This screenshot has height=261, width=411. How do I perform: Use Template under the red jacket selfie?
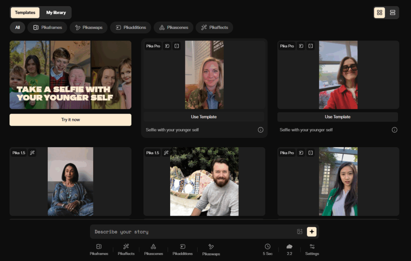(x=338, y=117)
